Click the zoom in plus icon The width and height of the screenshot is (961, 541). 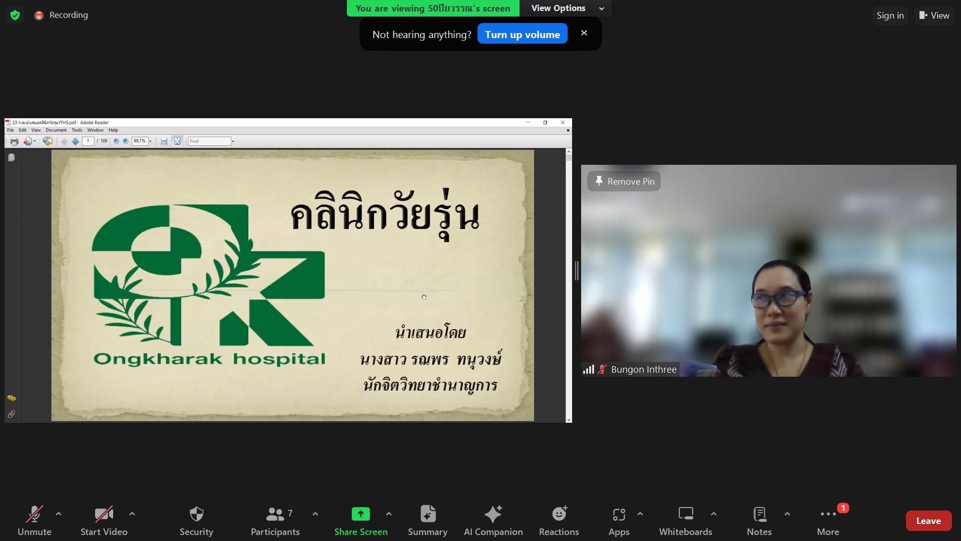(126, 141)
